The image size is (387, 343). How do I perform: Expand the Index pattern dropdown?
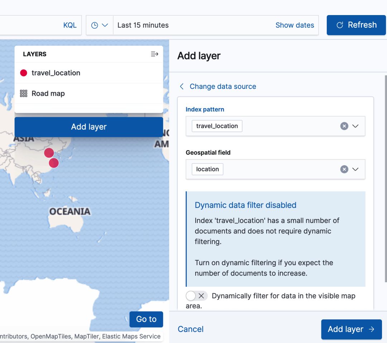(355, 126)
